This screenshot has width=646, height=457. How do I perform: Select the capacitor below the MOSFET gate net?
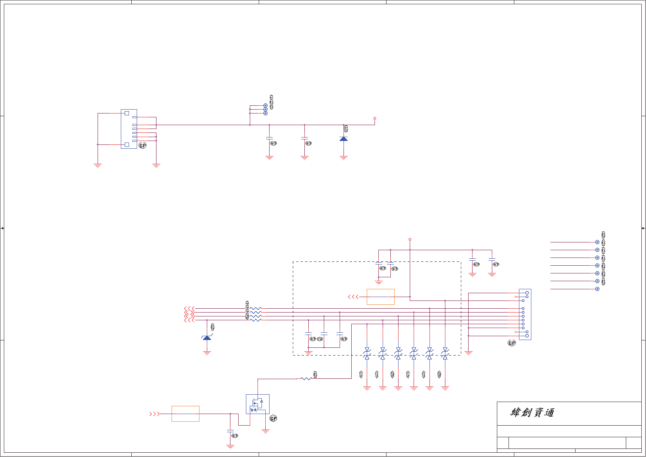click(x=230, y=430)
